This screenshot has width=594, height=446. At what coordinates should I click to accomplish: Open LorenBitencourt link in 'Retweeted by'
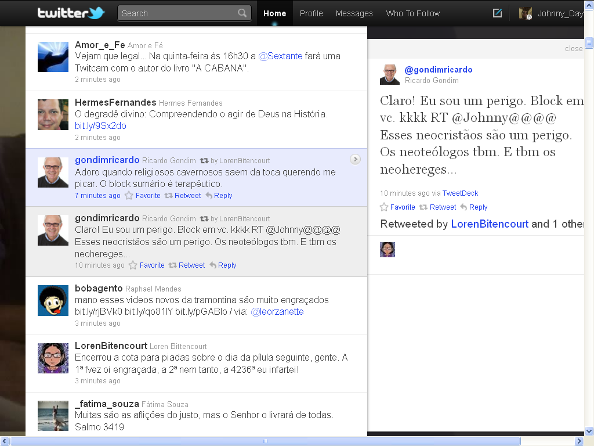490,224
